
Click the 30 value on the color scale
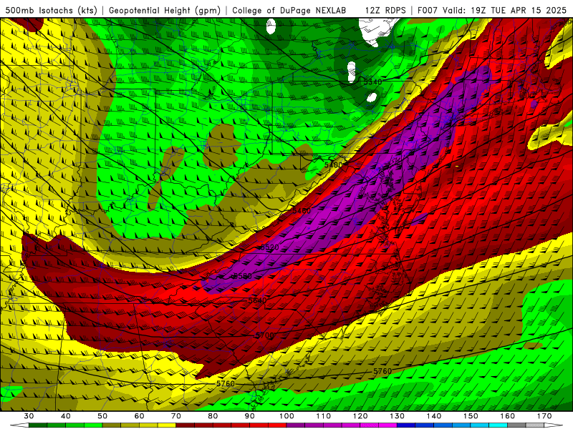29,416
